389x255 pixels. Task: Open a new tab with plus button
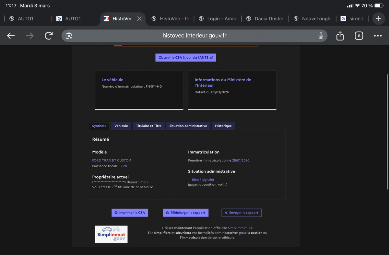(378, 19)
